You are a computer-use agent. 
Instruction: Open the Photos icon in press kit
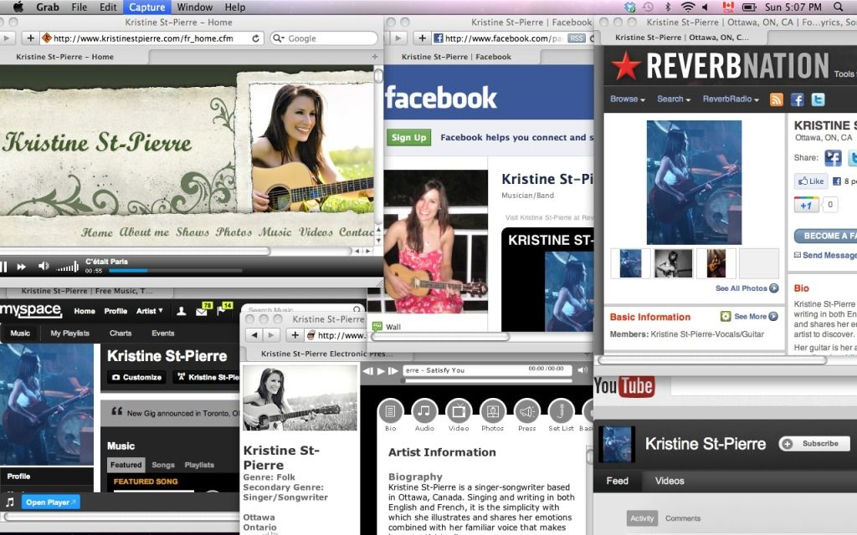tap(492, 411)
